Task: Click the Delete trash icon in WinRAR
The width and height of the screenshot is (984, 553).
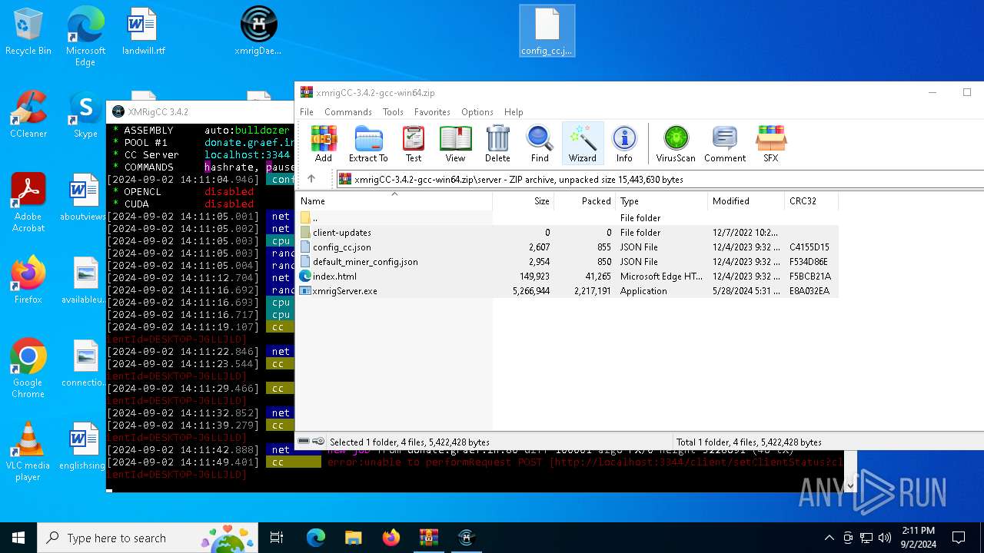Action: point(497,144)
